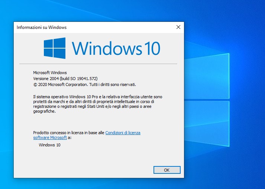Click the Microsoft Windows text line

coord(50,73)
